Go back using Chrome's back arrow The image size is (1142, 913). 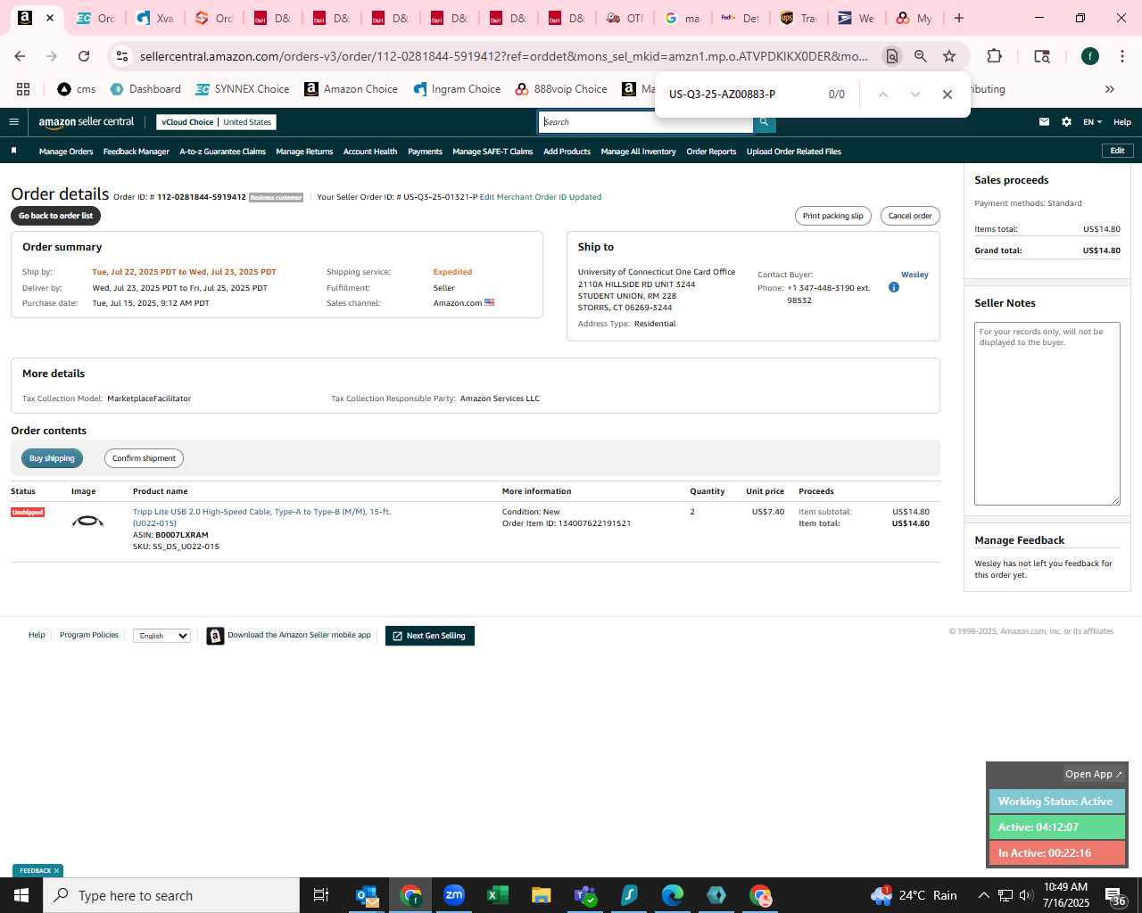coord(20,56)
